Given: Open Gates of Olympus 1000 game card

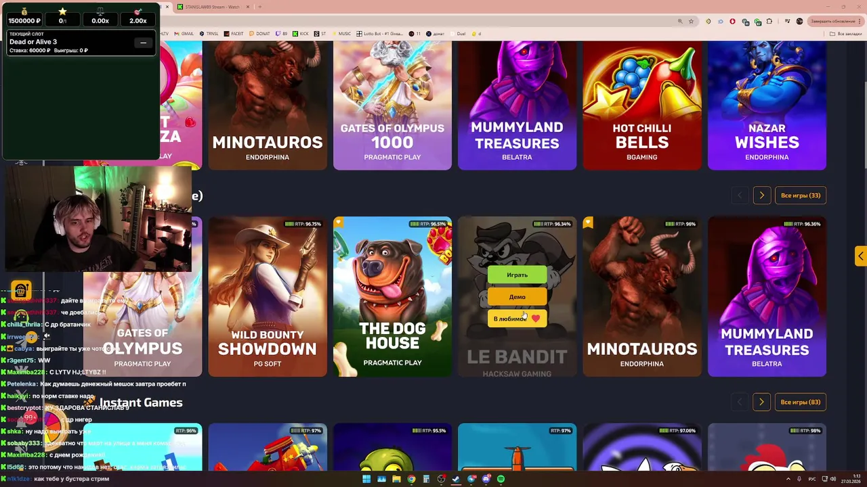Looking at the screenshot, I should pos(392,105).
